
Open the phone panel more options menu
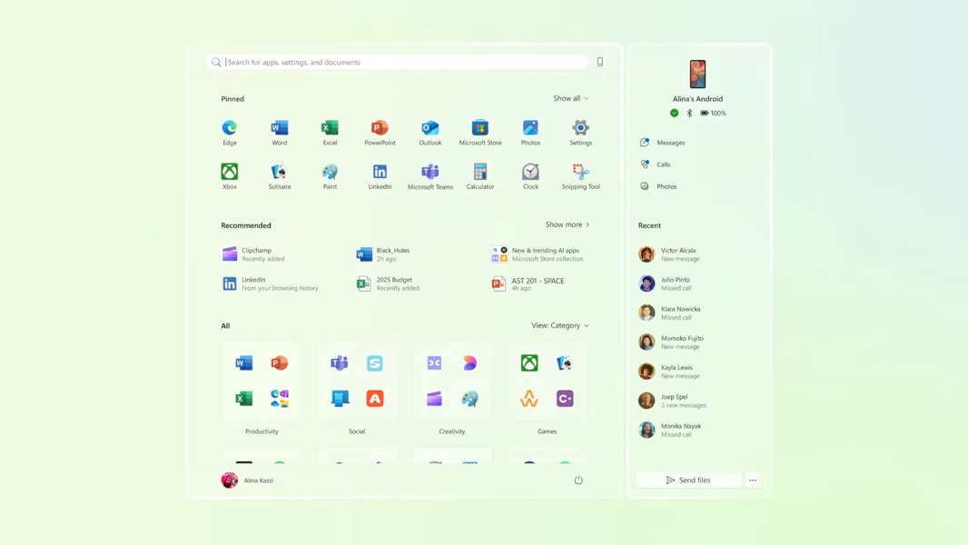753,480
